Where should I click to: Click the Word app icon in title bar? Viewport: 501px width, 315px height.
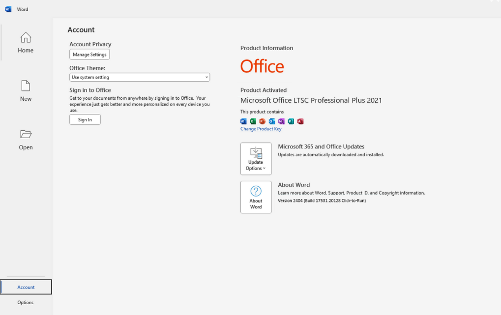coord(8,9)
